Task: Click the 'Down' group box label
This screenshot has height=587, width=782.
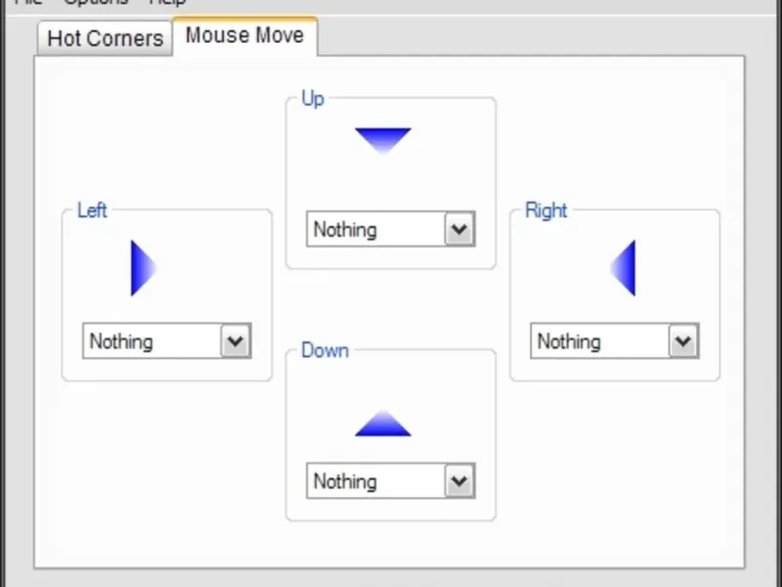Action: click(x=325, y=350)
